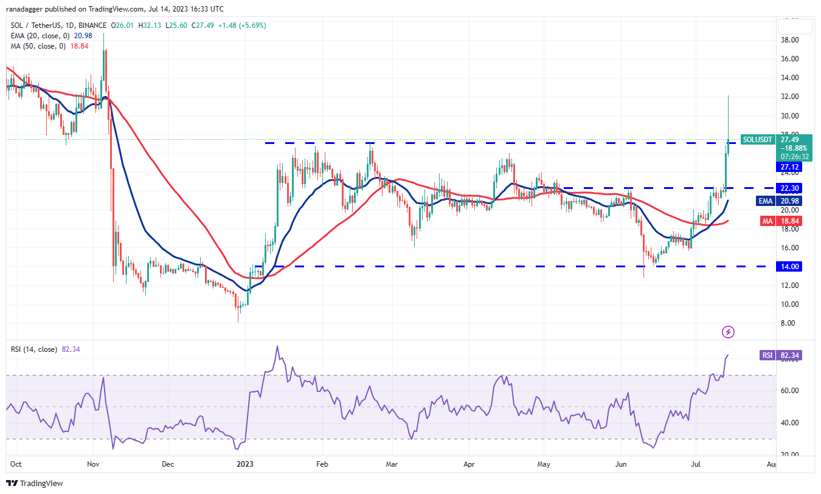This screenshot has width=821, height=494.
Task: Click the purple lightning bolt event icon
Action: point(728,332)
